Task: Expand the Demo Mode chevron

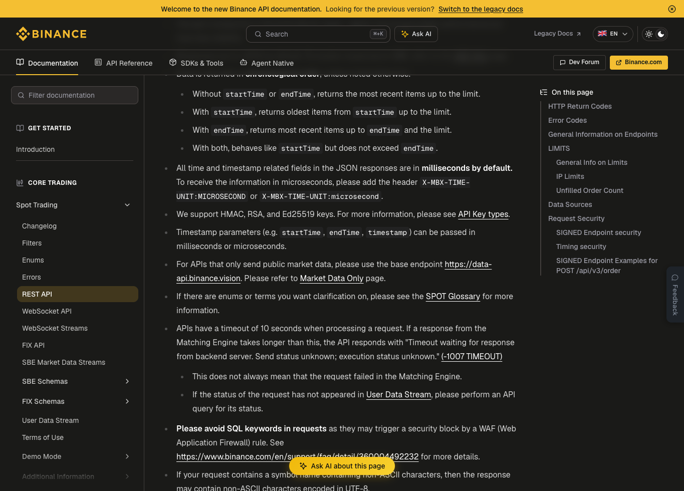Action: [127, 456]
